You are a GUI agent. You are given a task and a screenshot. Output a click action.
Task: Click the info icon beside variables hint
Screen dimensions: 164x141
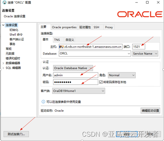tap(43, 102)
